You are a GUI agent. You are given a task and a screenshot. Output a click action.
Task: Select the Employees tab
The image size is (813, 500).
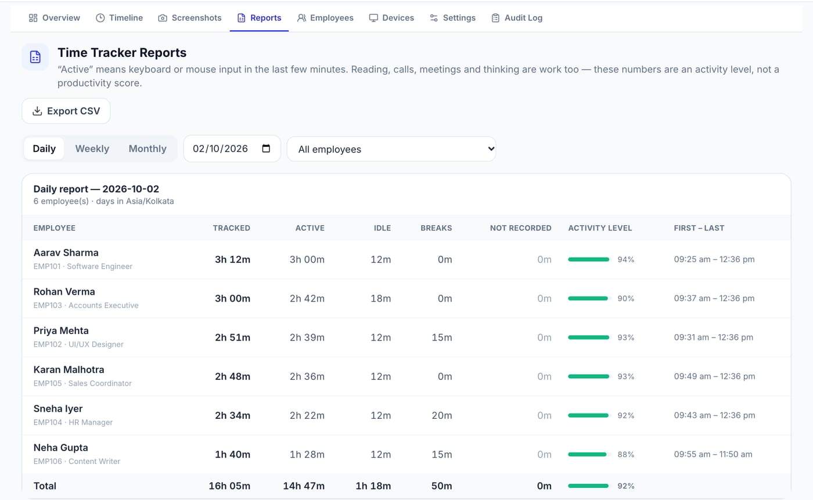325,18
